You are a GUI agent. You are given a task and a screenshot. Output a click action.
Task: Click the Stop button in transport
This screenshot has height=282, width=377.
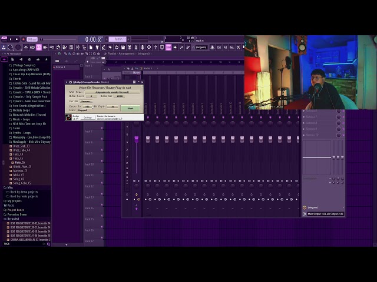17,39
